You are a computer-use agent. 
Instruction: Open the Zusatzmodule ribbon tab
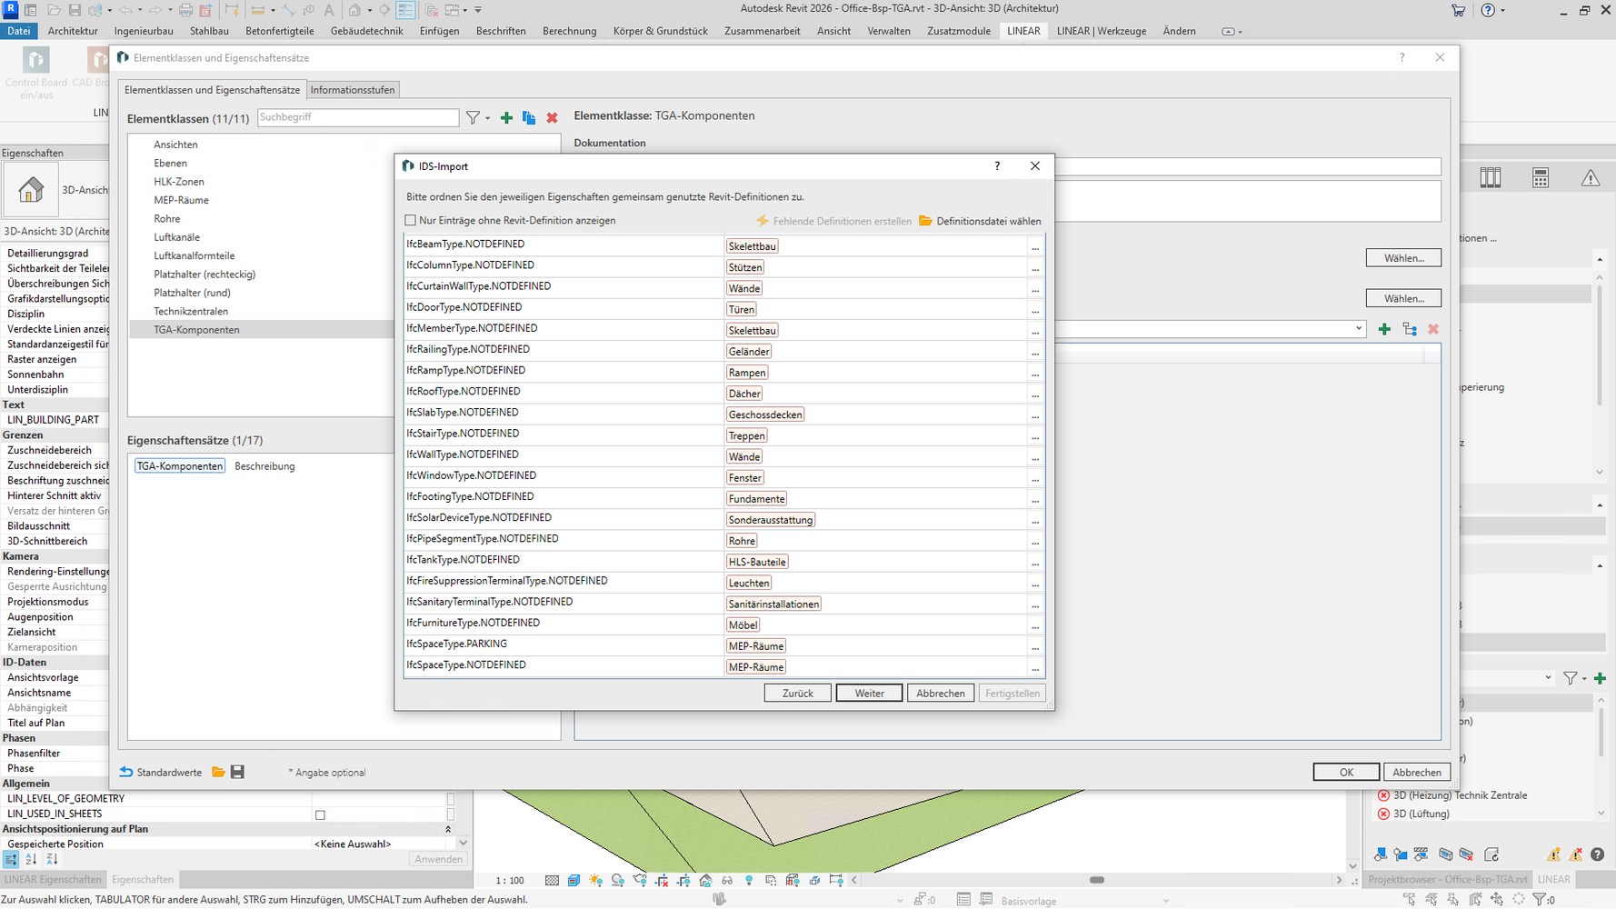959,31
